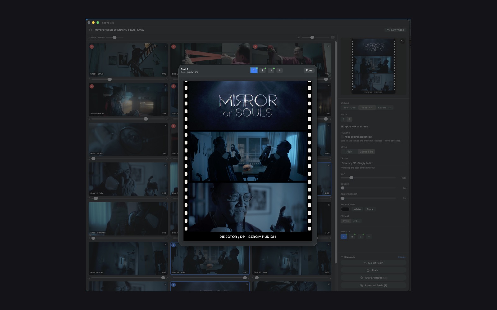Select reel 1 in the side Reels panel
The height and width of the screenshot is (310, 497).
point(344,237)
